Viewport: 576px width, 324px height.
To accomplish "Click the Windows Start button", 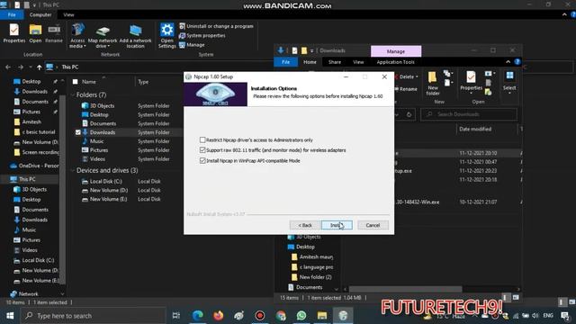I will click(10, 316).
